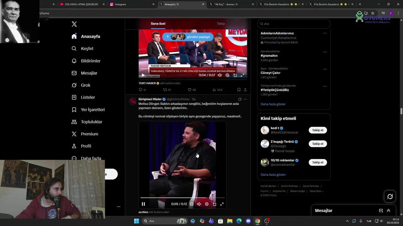Screen dimensions: 403x226
Task: Bookmark the TGRT HABER post
Action: tap(239, 90)
